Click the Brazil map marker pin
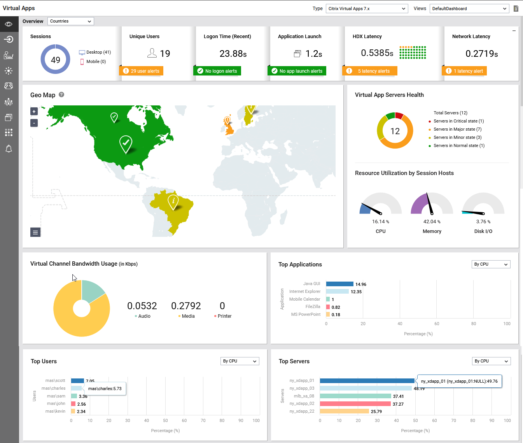The image size is (523, 443). click(173, 202)
